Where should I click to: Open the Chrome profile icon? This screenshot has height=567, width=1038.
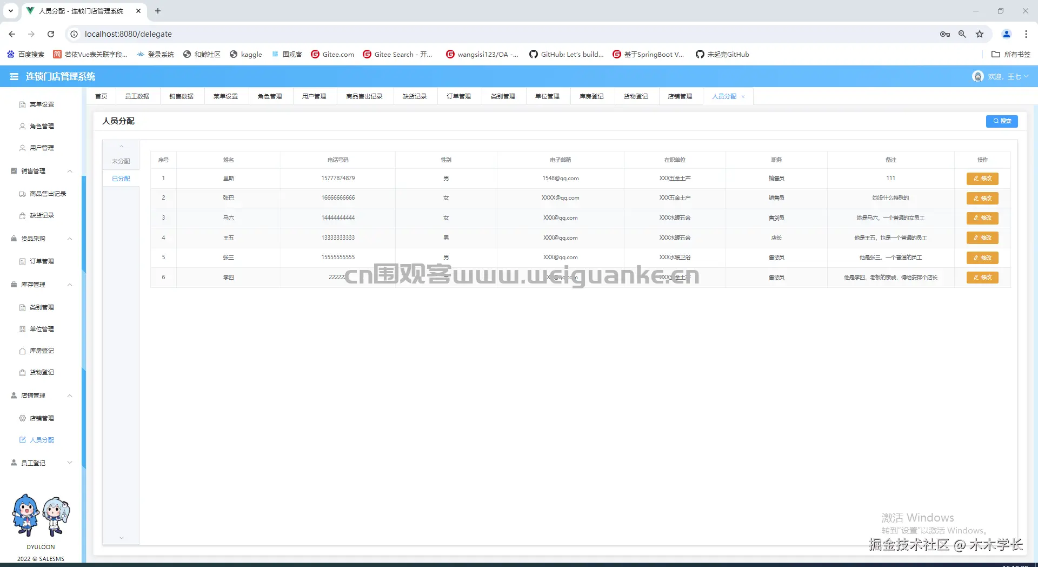[1007, 34]
